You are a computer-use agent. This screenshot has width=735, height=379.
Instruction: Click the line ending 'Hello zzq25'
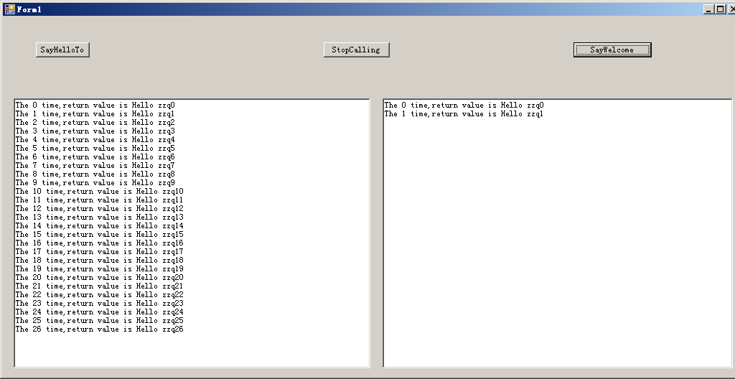(x=99, y=320)
